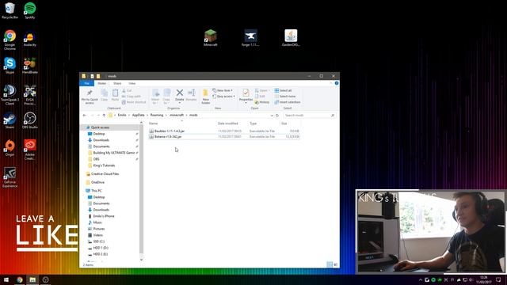507x285 pixels.
Task: Select the Java GardenOfG desktop file icon
Action: pos(291,37)
